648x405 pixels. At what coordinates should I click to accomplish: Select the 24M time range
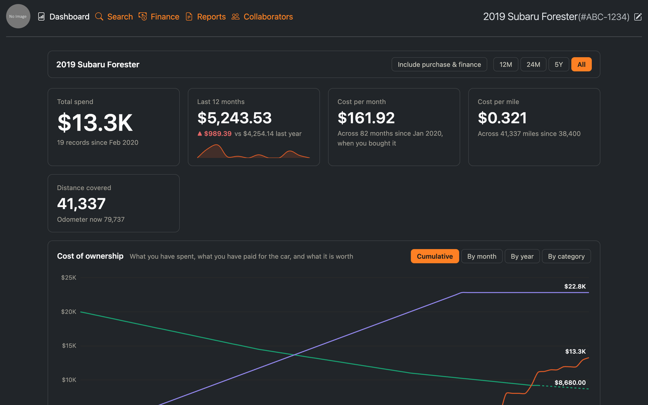pyautogui.click(x=533, y=64)
